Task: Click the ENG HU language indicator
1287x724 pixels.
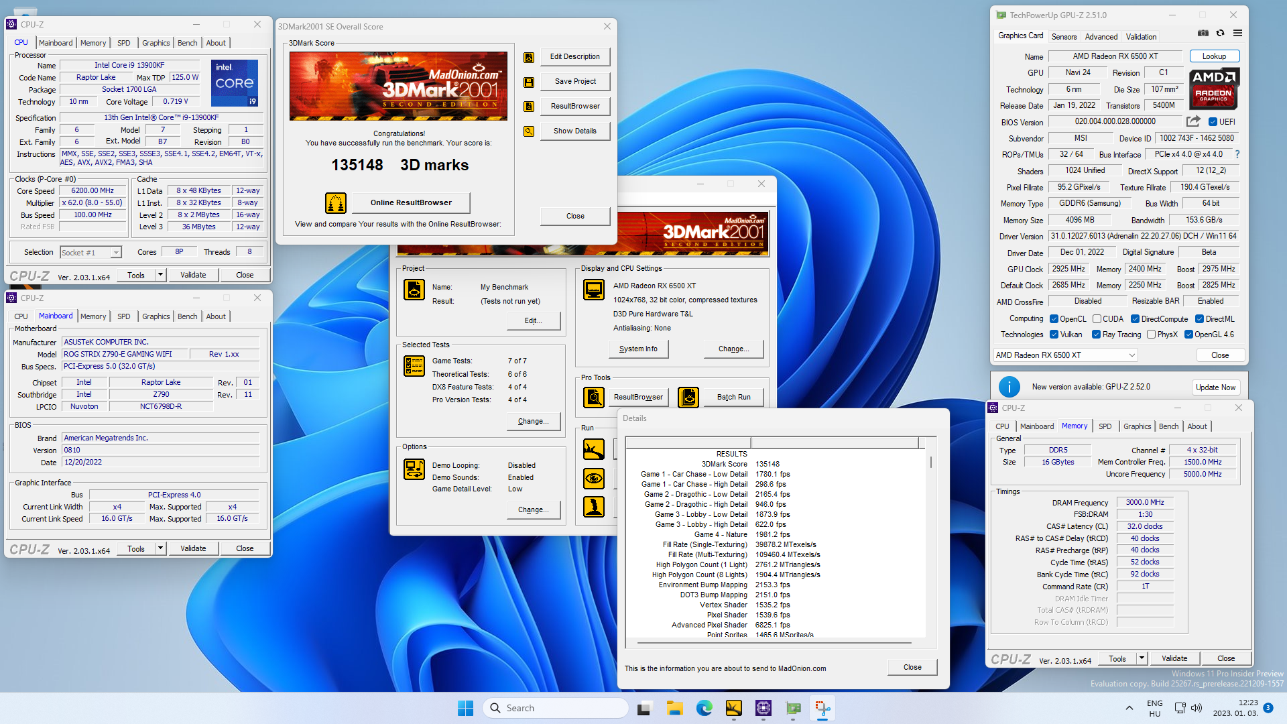Action: pyautogui.click(x=1154, y=708)
